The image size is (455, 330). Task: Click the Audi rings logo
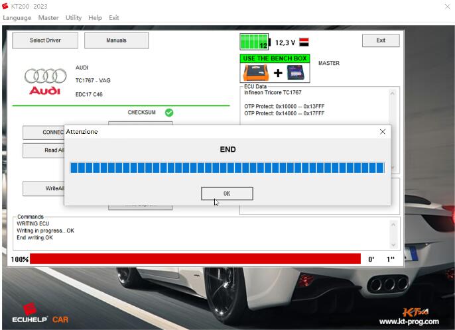[45, 76]
